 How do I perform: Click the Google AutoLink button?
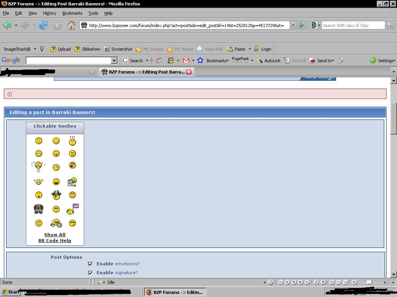point(269,61)
